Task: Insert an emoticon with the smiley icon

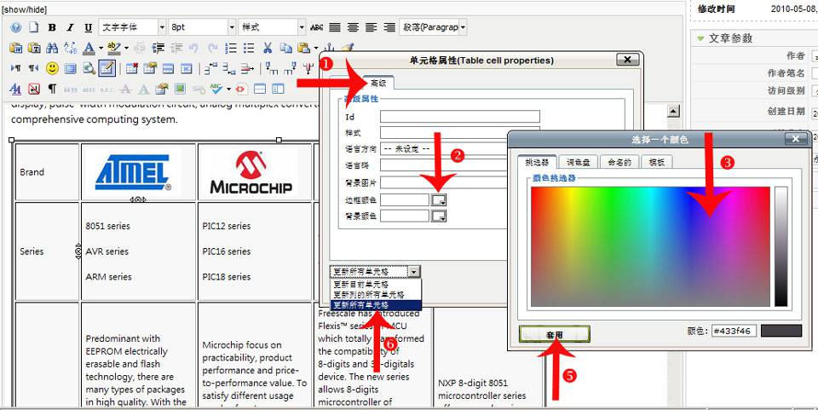Action: click(x=52, y=68)
